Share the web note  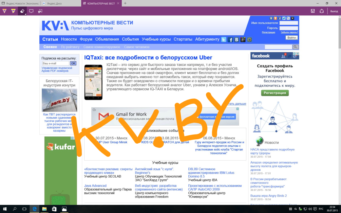(x=322, y=11)
